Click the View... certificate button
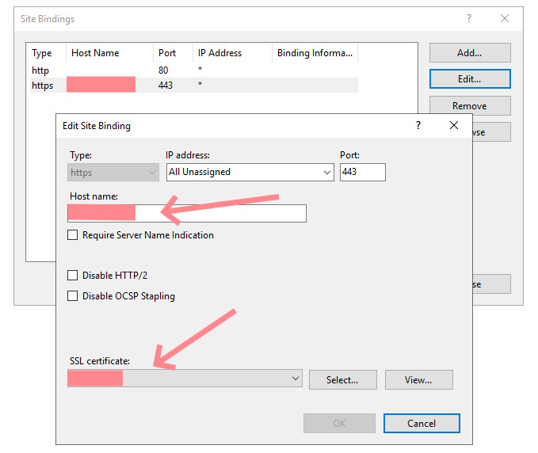The image size is (538, 453). 418,380
